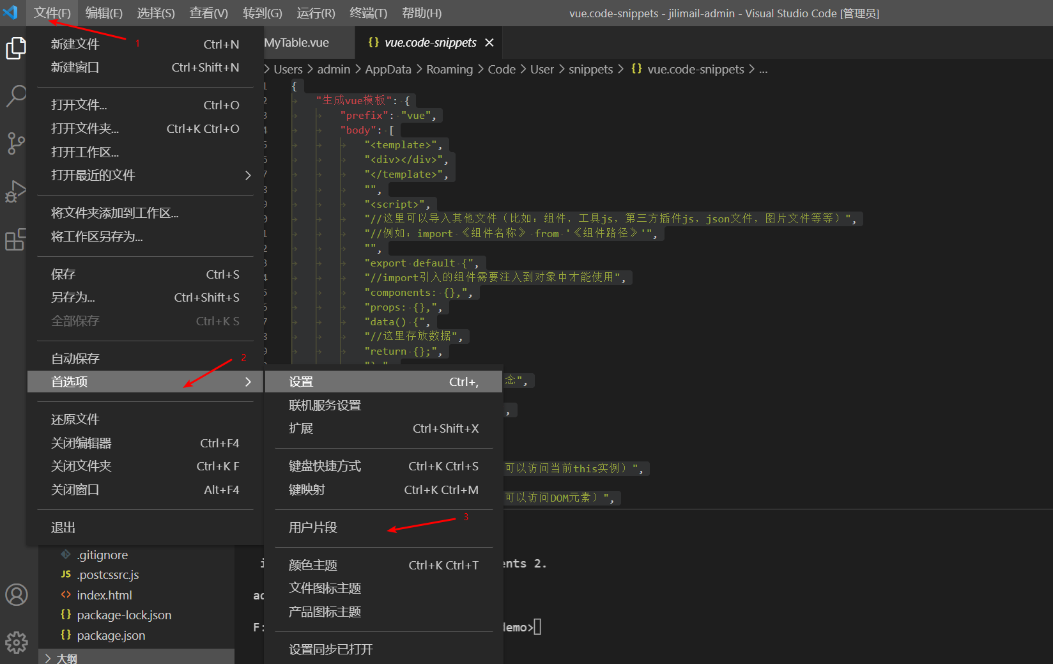Open the 选择(S) menu

156,13
